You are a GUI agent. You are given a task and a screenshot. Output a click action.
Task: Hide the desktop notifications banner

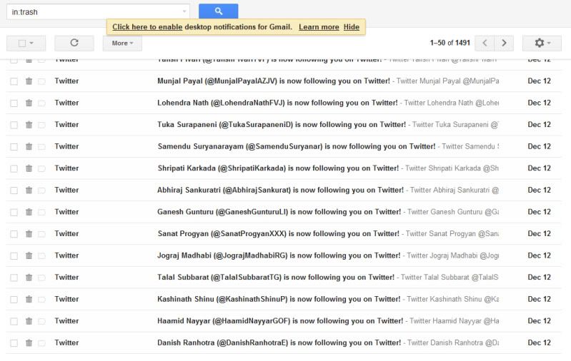tap(351, 27)
